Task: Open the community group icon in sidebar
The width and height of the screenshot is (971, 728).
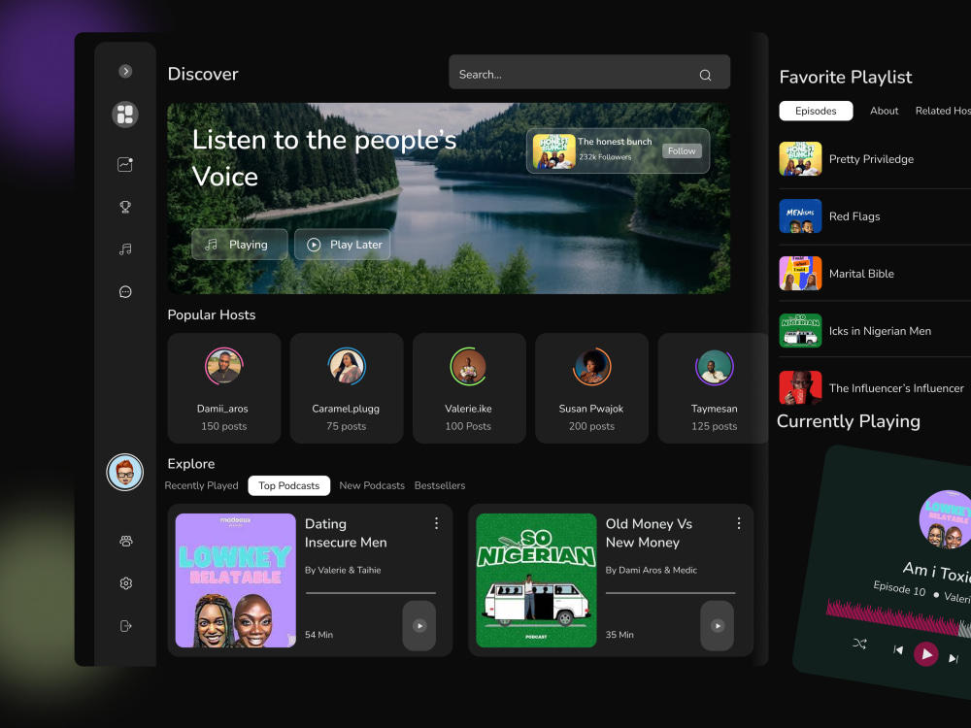Action: 125,541
